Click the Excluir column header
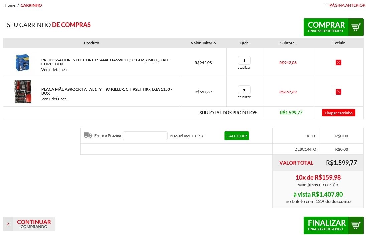The width and height of the screenshot is (366, 235). [x=338, y=43]
